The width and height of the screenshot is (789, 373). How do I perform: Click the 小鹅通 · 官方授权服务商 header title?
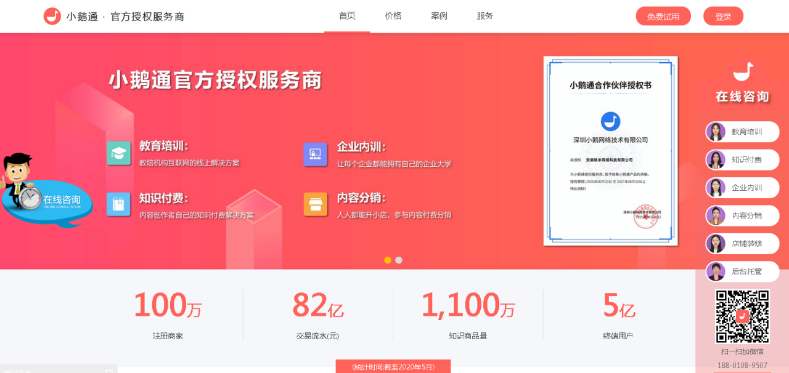(125, 17)
